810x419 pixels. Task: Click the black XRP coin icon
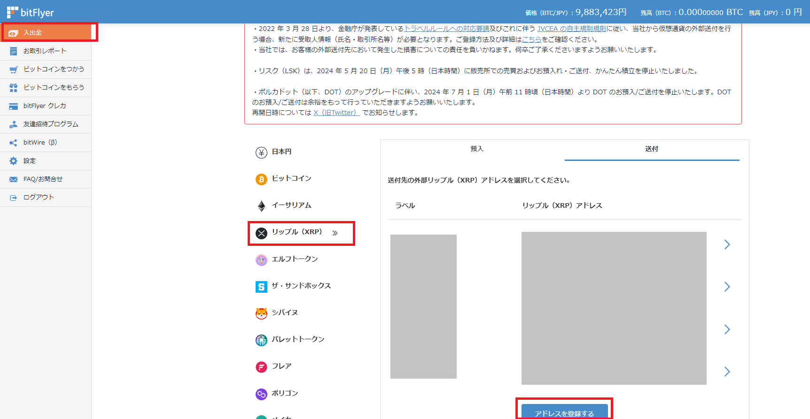pyautogui.click(x=261, y=233)
